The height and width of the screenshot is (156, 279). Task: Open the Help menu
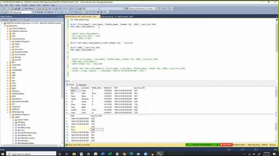53,5
